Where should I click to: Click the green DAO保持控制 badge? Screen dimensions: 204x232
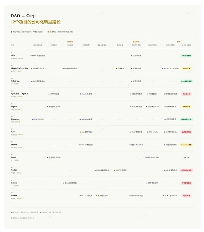point(186,56)
